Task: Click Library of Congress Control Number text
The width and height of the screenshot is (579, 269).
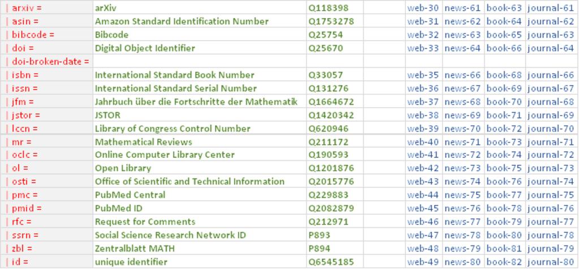Action: click(x=172, y=129)
